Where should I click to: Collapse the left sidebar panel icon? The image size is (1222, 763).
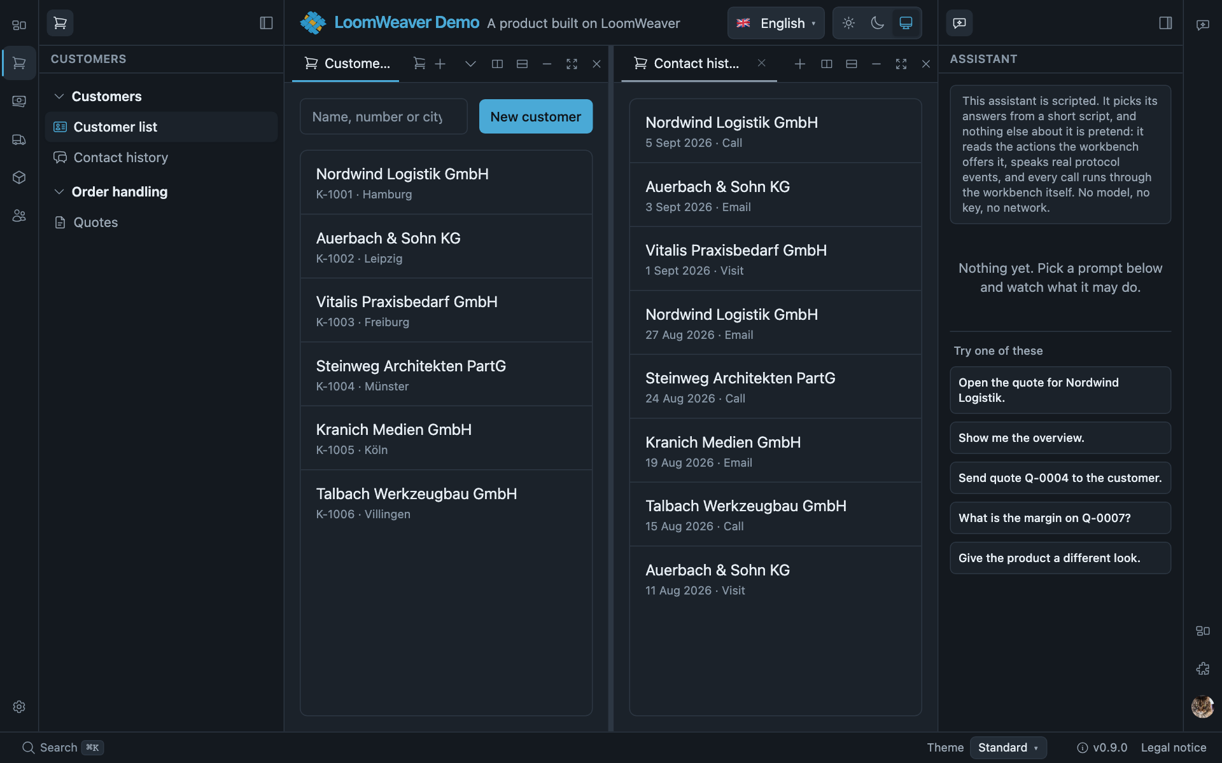coord(266,23)
